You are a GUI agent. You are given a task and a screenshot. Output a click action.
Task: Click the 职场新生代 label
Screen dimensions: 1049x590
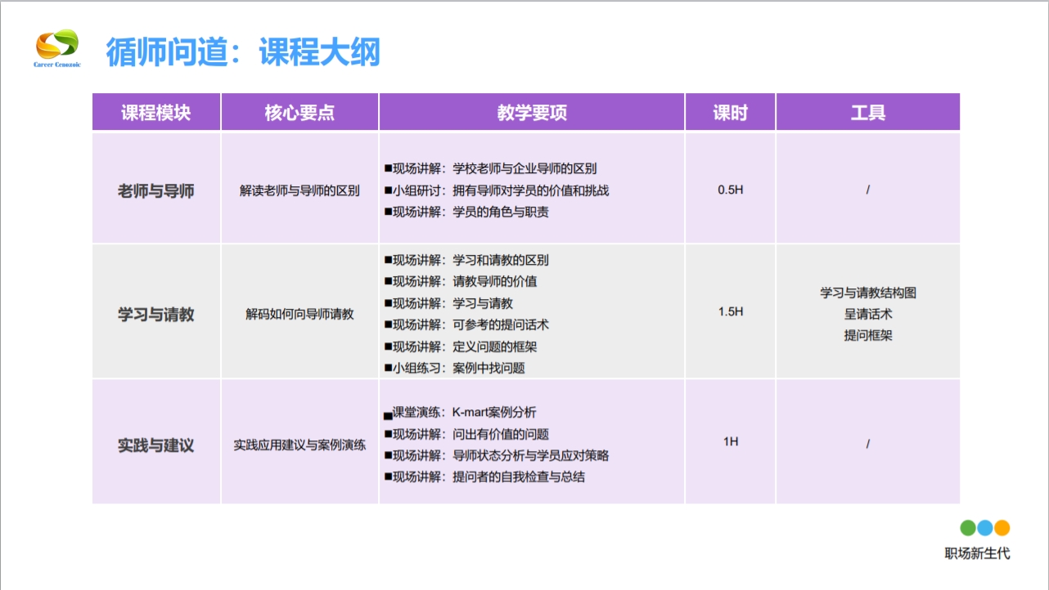click(x=975, y=552)
